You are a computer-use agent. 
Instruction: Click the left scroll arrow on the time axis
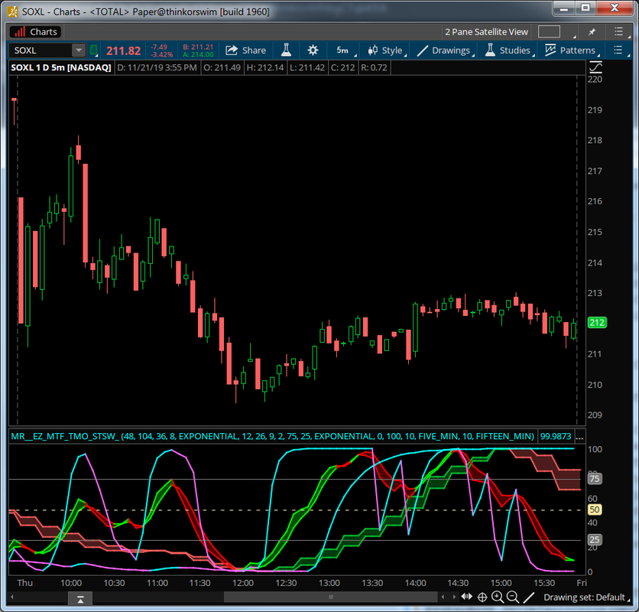11,597
